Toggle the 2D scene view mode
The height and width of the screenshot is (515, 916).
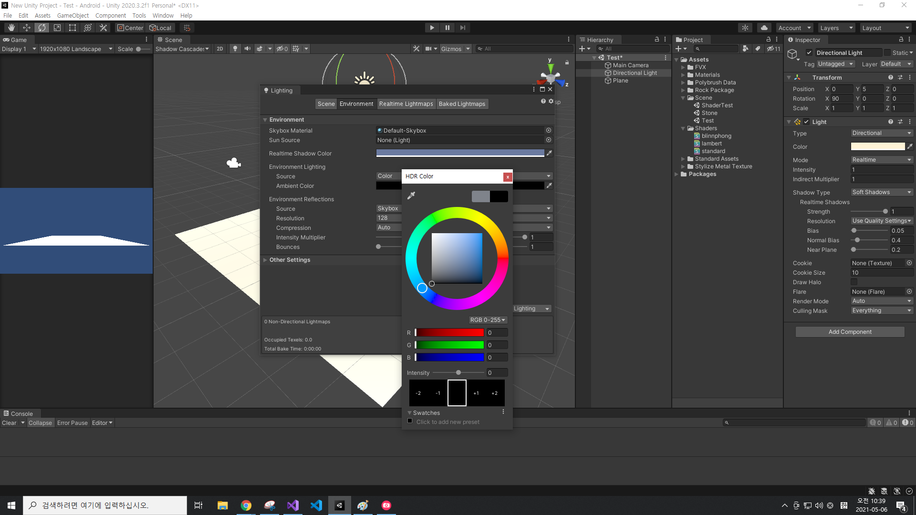tap(219, 49)
